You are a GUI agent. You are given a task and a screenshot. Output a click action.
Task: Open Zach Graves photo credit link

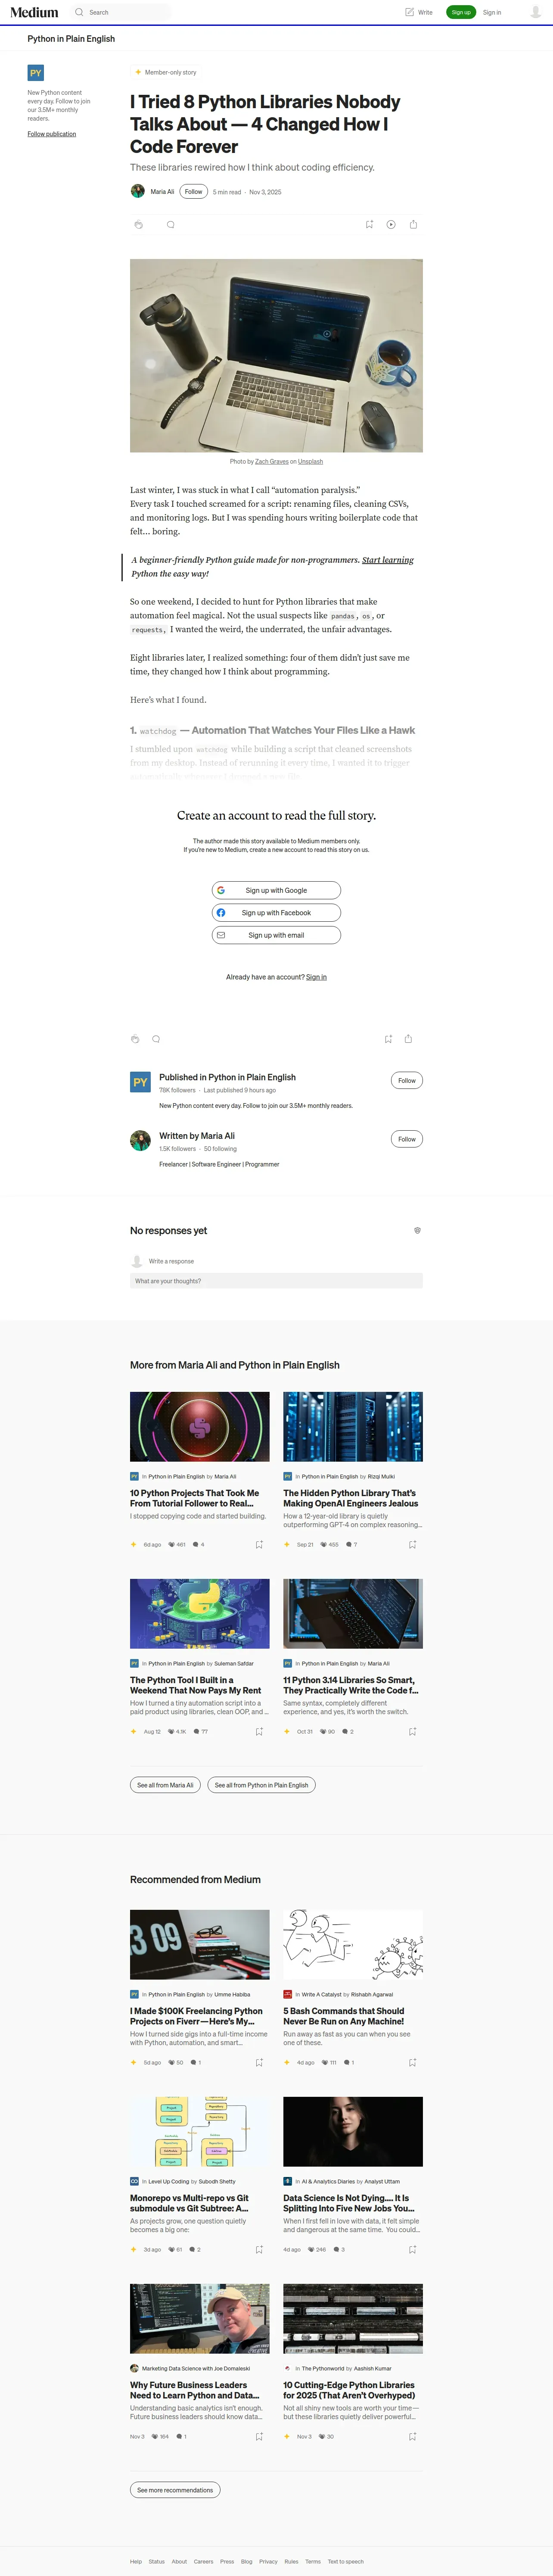[x=272, y=462]
